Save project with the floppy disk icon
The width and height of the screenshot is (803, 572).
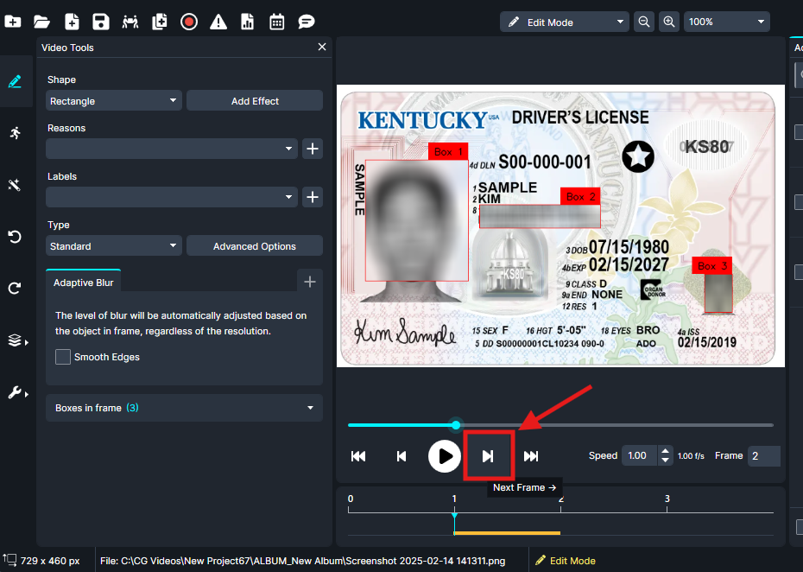pyautogui.click(x=100, y=22)
